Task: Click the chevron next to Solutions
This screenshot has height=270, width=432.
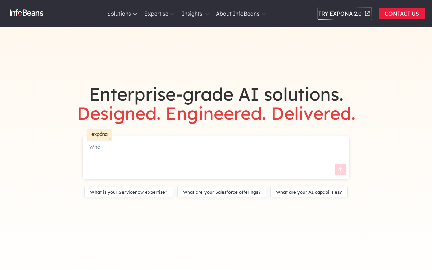Action: 135,14
